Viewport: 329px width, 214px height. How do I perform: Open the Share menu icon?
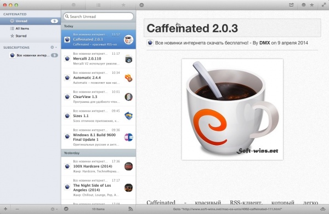pyautogui.click(x=292, y=4)
